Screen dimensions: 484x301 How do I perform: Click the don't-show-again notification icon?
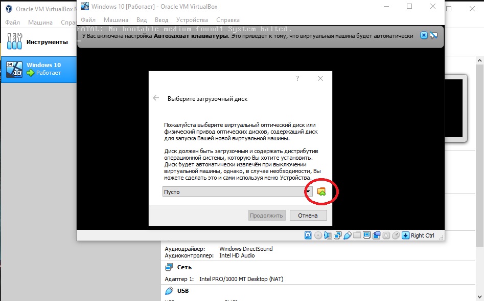click(x=434, y=35)
